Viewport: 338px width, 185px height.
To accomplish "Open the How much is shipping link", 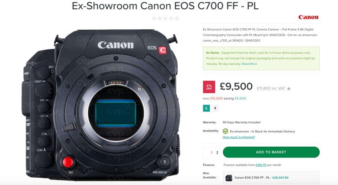I will tap(238, 137).
